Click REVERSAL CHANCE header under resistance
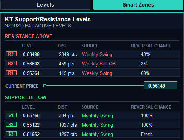The height and width of the screenshot is (140, 184). coord(151,46)
